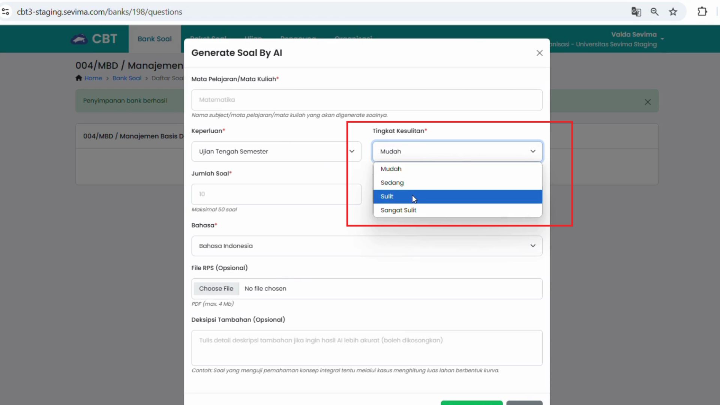Click the browser translate page icon
This screenshot has width=720, height=405.
pos(636,12)
